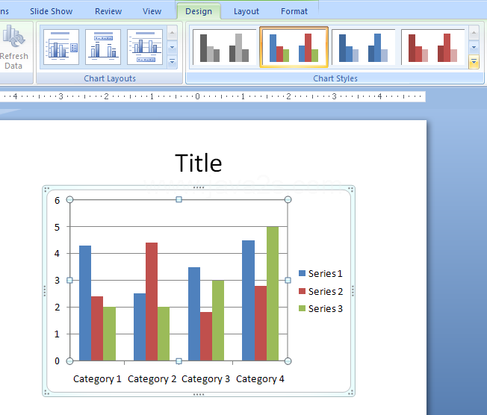Click the slide Title text
This screenshot has width=487, height=415.
pos(199,163)
